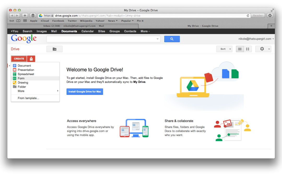Open Mail in the Google bar
The height and width of the screenshot is (176, 282).
click(x=54, y=31)
